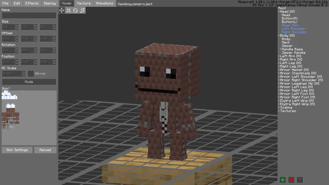Increase the third Size value with up arrow
The height and width of the screenshot is (185, 329).
55,25
